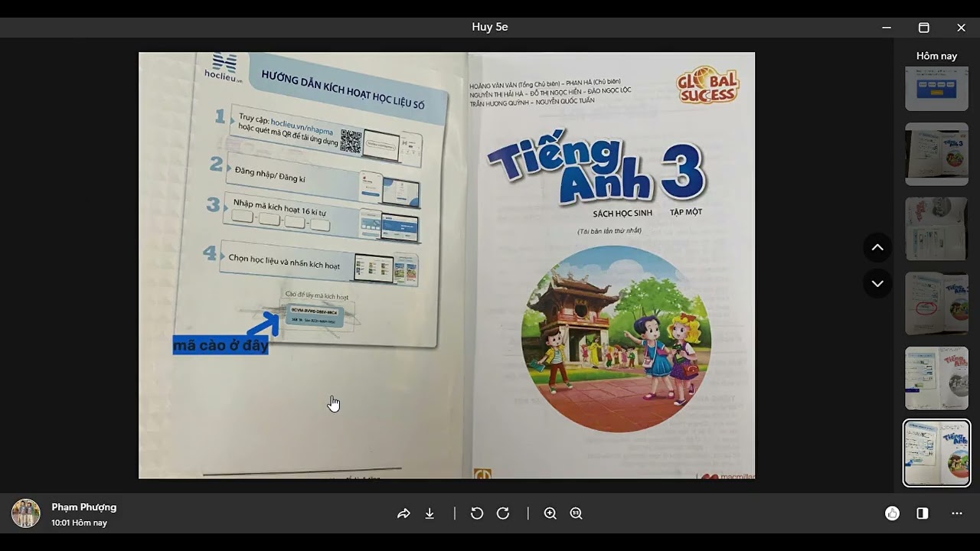This screenshot has height=551, width=980.
Task: Reset zoom to original 1:1 size
Action: 577,514
